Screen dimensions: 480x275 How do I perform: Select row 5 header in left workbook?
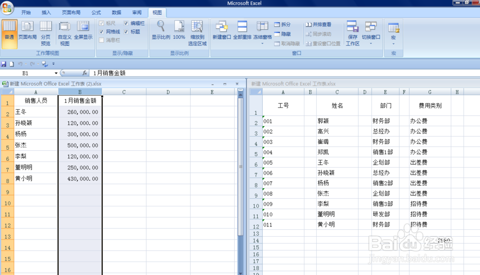click(x=7, y=145)
